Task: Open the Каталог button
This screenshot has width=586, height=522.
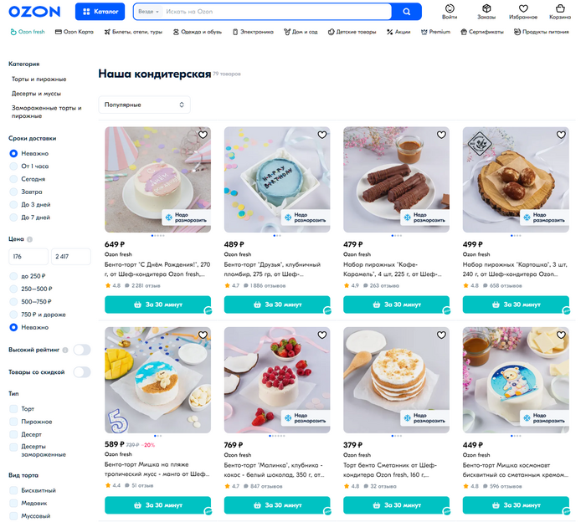Action: pos(100,12)
